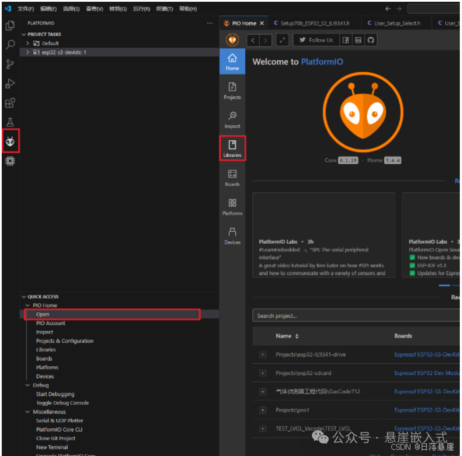
Task: Open the Extensions view in the activity bar
Action: [x=11, y=103]
